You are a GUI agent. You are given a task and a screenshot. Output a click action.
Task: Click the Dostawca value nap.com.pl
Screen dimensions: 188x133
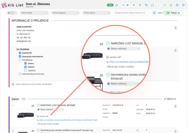pos(117,130)
